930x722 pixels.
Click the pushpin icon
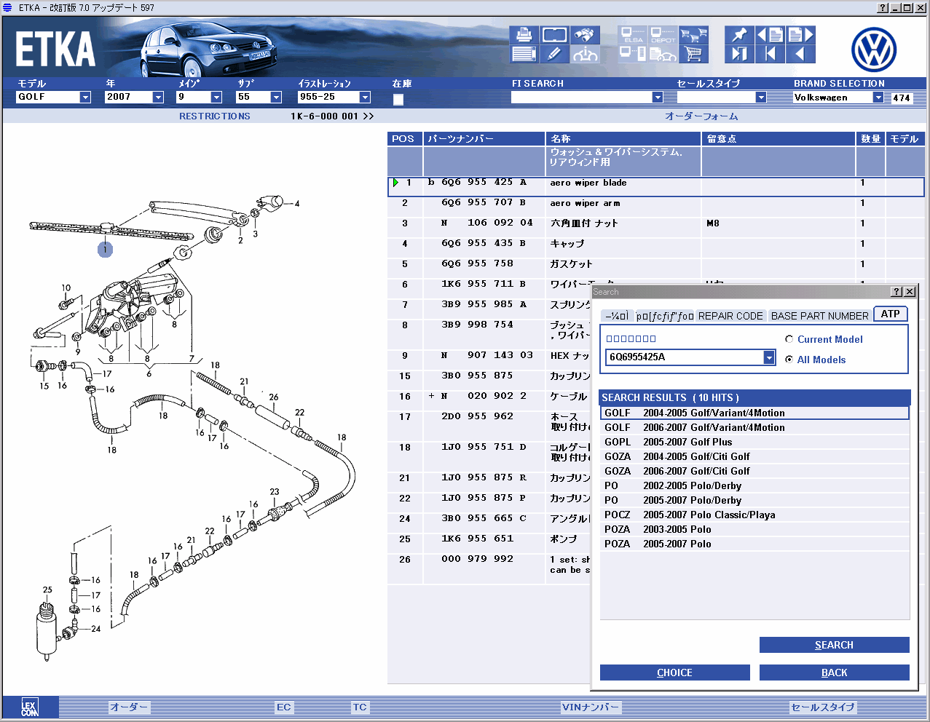(x=739, y=35)
